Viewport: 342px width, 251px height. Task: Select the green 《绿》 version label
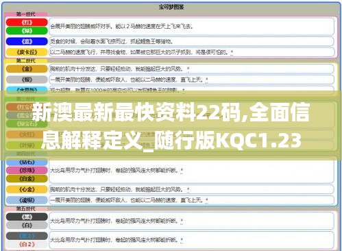pos(27,31)
